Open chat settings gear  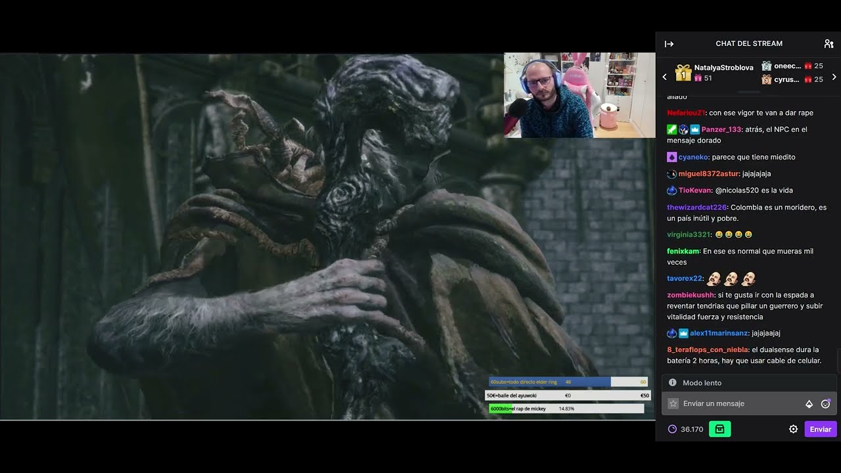[793, 430]
